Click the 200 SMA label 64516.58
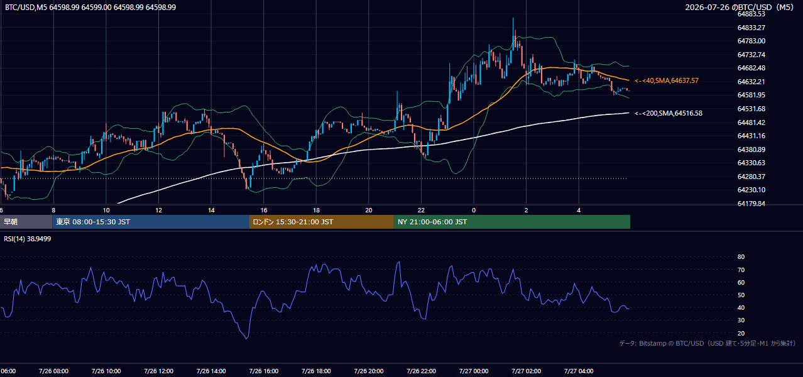The image size is (803, 377). click(669, 113)
